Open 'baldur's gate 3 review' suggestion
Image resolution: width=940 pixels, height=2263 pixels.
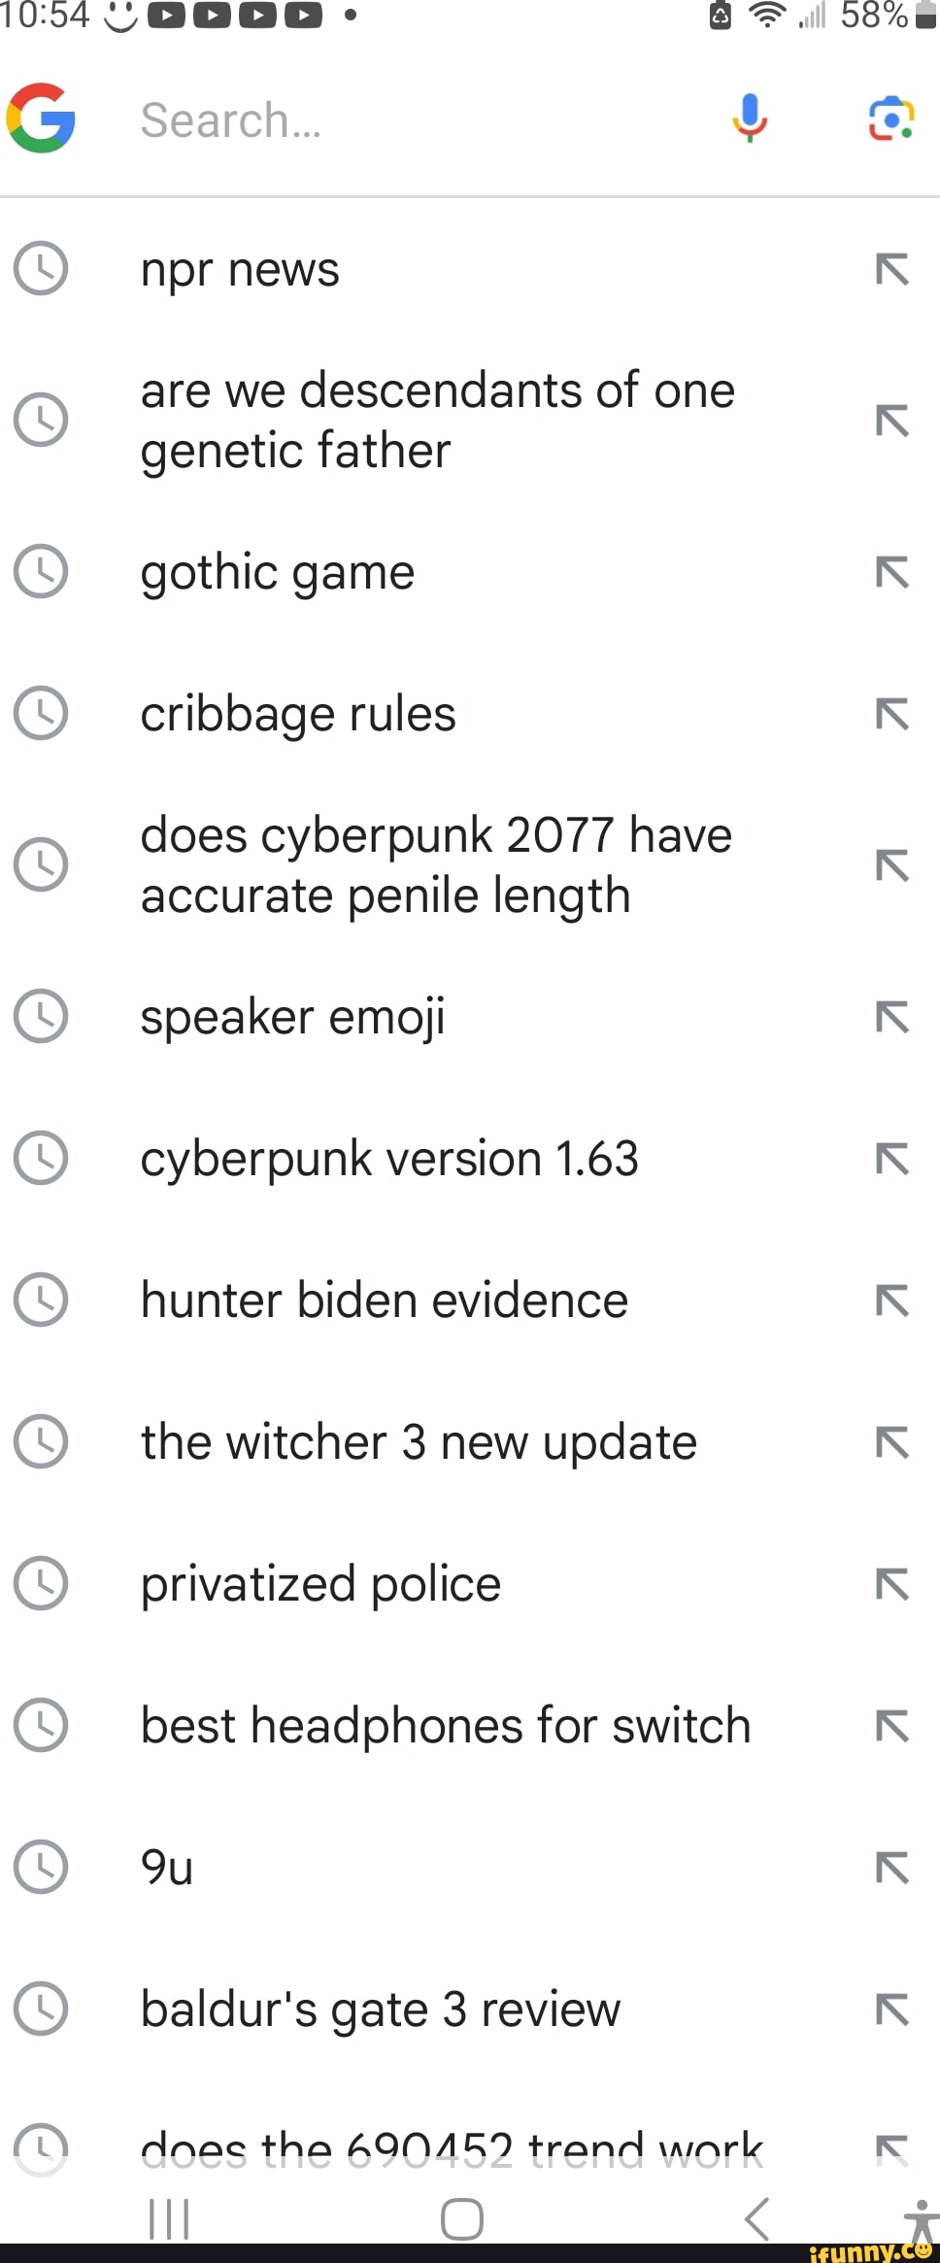(380, 2010)
